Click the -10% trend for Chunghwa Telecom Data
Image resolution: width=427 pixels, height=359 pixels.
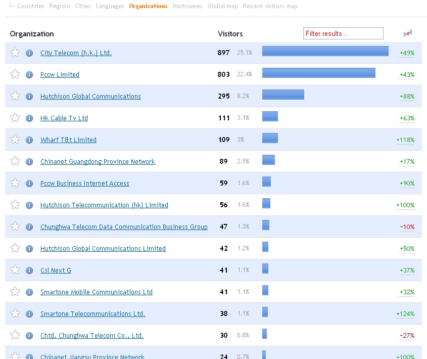407,227
